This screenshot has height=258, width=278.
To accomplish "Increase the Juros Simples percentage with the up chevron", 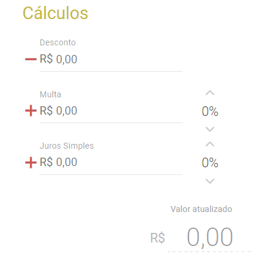I will [x=210, y=144].
